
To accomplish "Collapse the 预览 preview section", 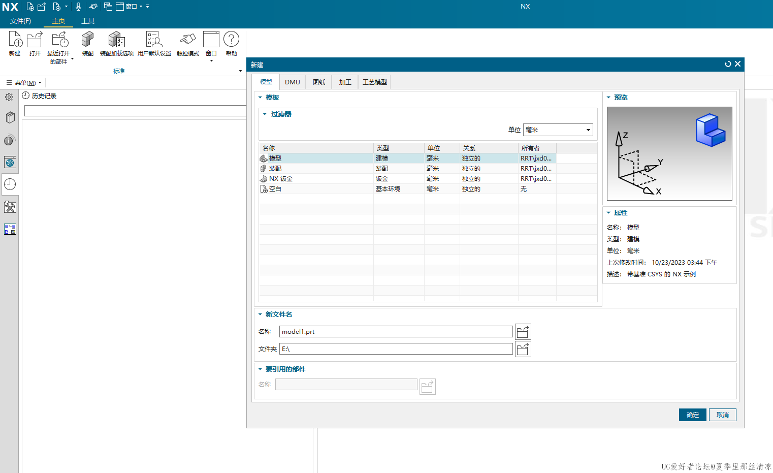I will (608, 98).
